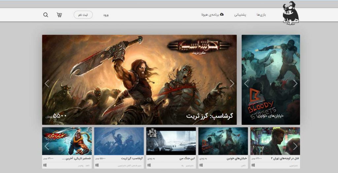The height and width of the screenshot is (173, 338).
Task: Open the پشتیبانی (Support) menu item
Action: coord(240,15)
